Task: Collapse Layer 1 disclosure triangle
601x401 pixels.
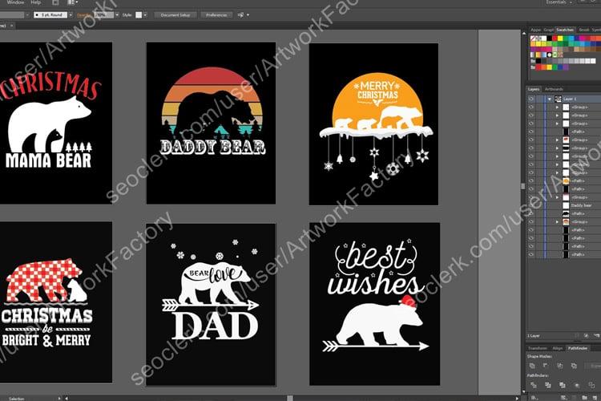Action: [550, 99]
